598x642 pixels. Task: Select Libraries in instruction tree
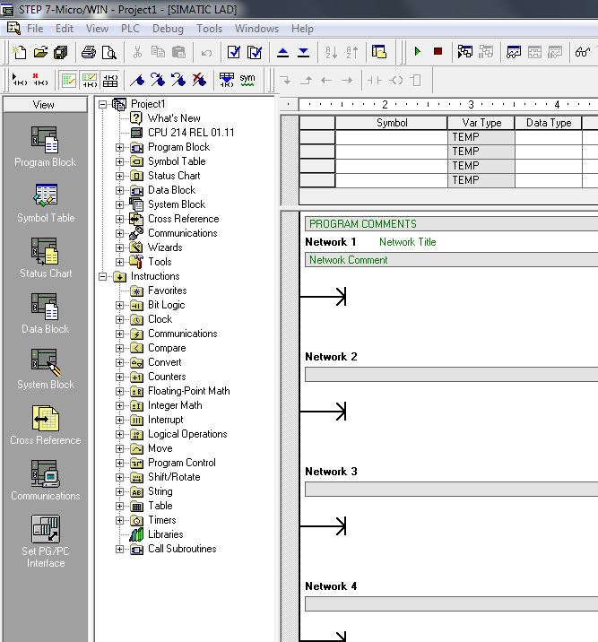click(165, 534)
